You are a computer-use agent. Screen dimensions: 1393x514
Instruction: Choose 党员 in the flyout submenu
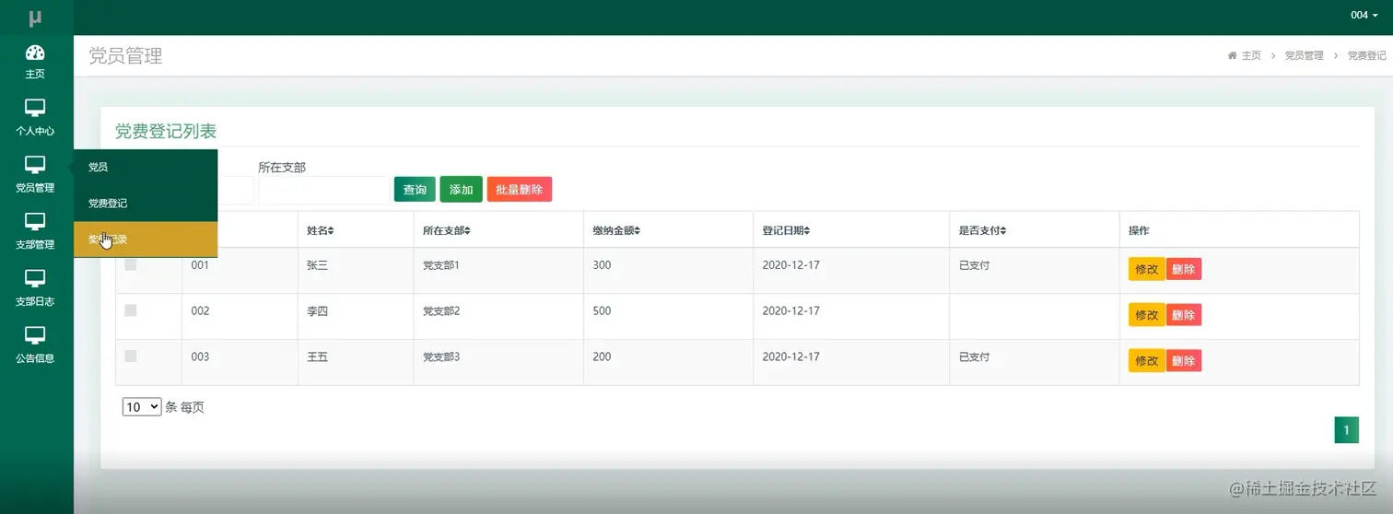pos(146,168)
